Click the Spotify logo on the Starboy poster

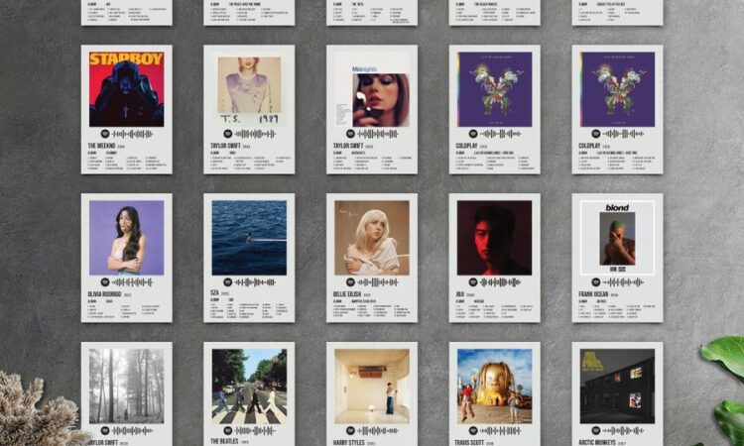[105, 133]
